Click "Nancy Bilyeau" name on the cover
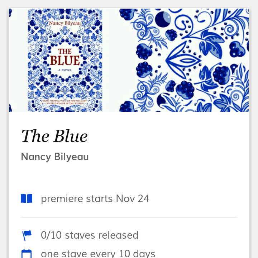Screen dimensions: 258x258 coord(64,24)
